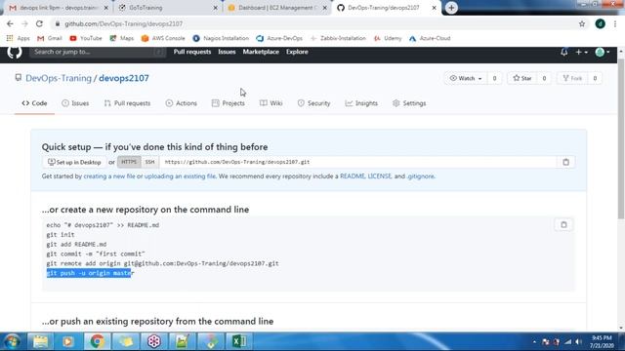Bookmark this page with the star icon

tap(582, 23)
